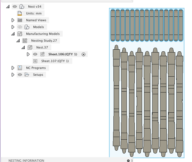Expand the Named Views folder
This screenshot has height=162, width=192.
(x=13, y=20)
